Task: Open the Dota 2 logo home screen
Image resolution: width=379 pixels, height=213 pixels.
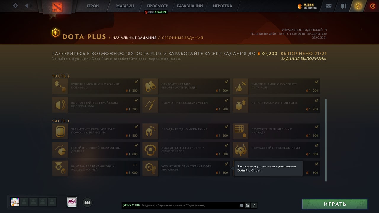Action: [x=56, y=7]
